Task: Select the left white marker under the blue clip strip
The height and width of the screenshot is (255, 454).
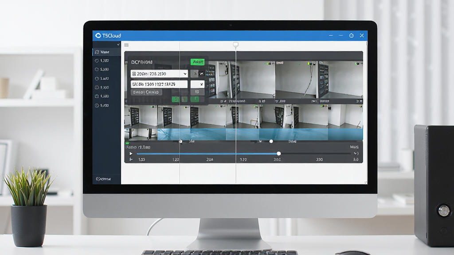Action: (x=181, y=141)
